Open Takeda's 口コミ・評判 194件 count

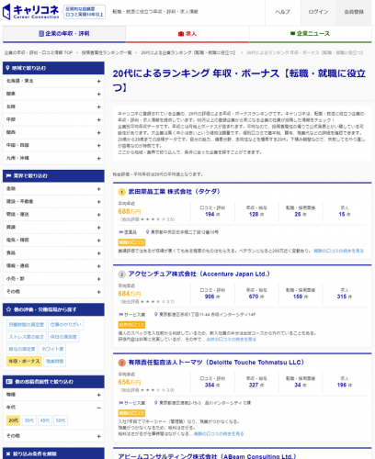(212, 211)
